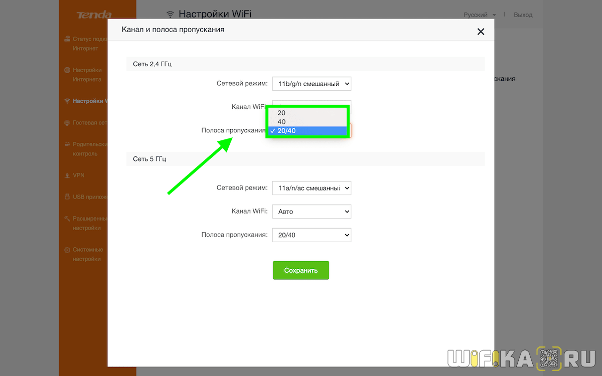
Task: Open 5 GHz bandwidth dropdown showing 20/40
Action: pyautogui.click(x=312, y=235)
